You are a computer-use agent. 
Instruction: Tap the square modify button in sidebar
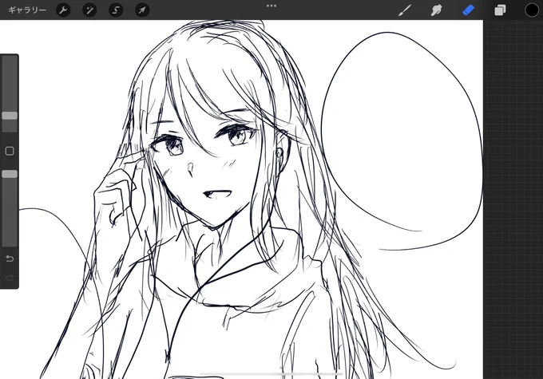click(x=10, y=151)
